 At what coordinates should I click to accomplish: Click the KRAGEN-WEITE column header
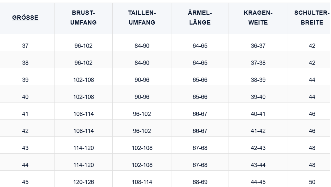click(x=258, y=18)
